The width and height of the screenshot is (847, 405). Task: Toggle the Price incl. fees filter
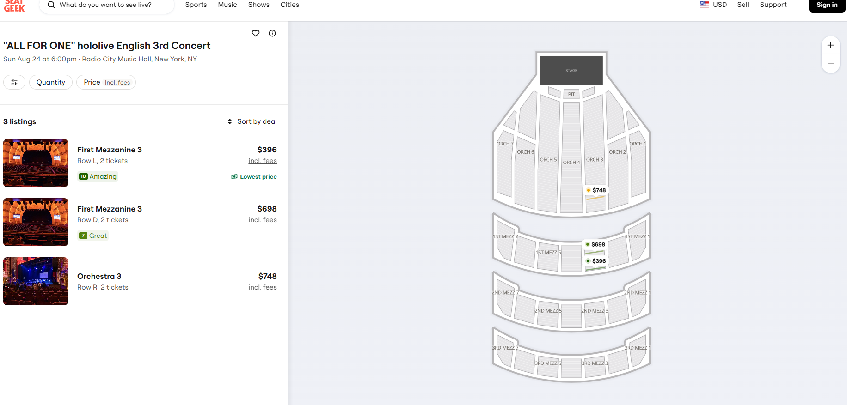pos(106,82)
